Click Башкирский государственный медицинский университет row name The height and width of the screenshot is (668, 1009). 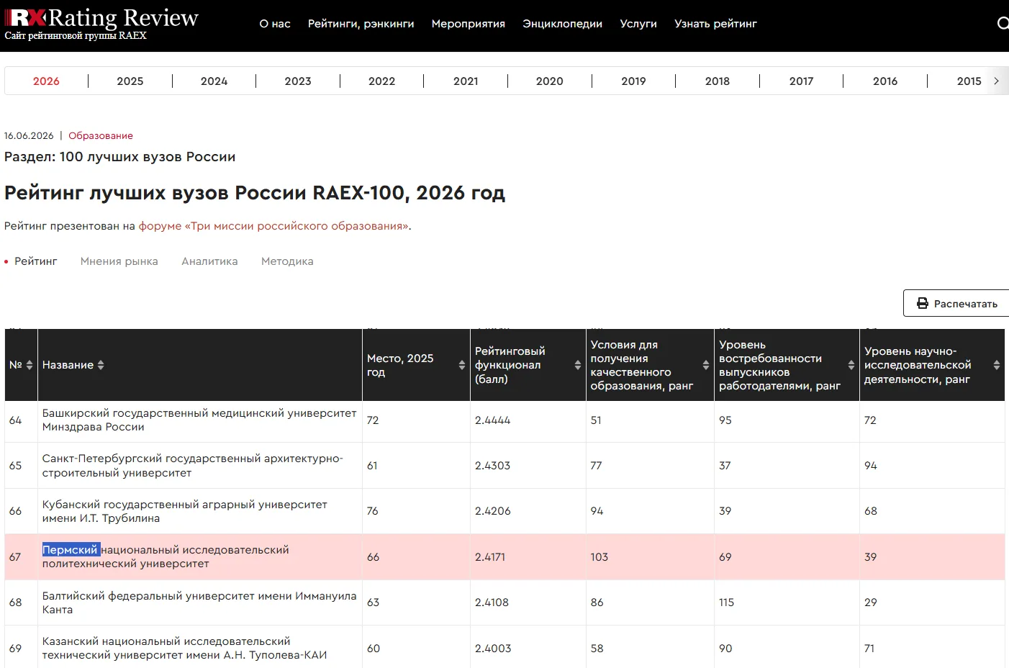[x=199, y=420]
